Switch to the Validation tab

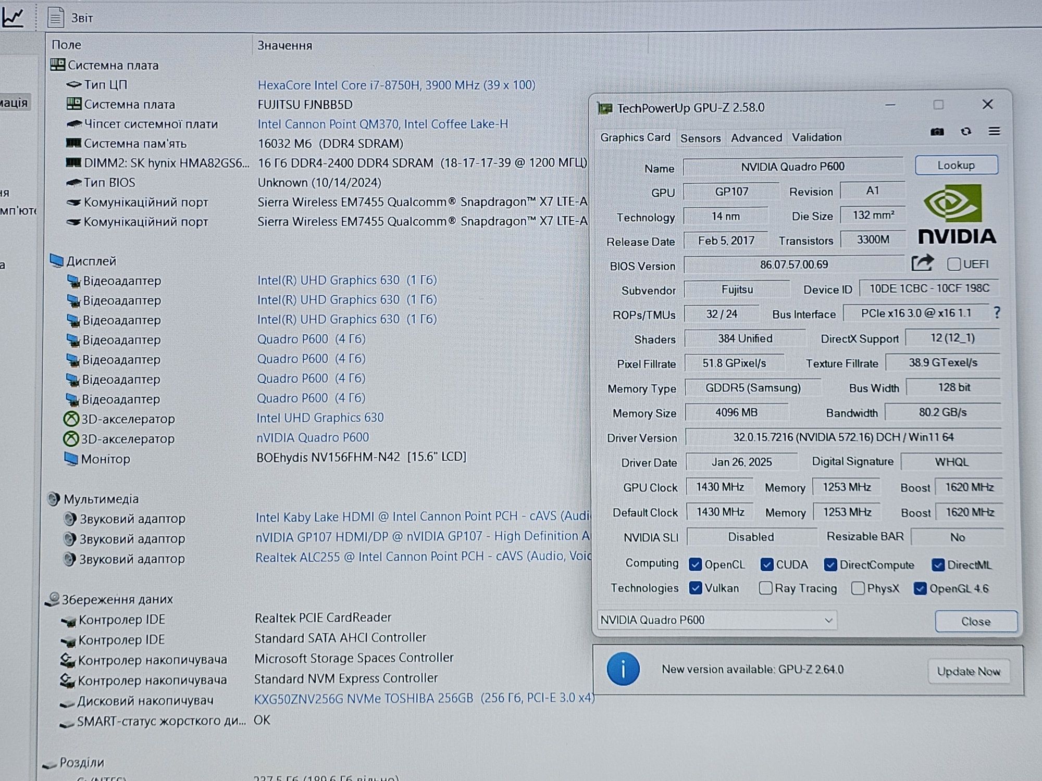(816, 137)
